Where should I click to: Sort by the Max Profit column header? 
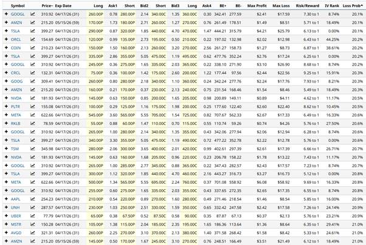(257, 6)
